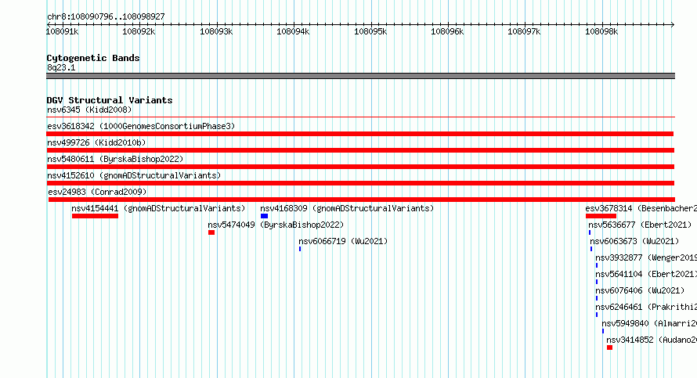Open nsv4154441 (gnomADStructuralVariants) label
Viewport: 697px width, 378px height.
click(x=158, y=208)
